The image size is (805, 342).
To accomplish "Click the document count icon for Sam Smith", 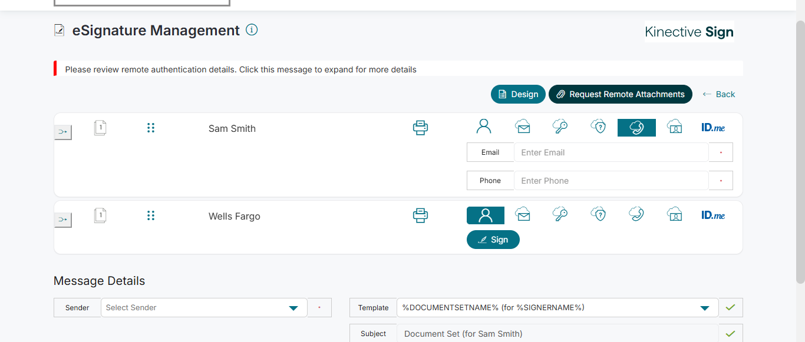I will coord(100,128).
